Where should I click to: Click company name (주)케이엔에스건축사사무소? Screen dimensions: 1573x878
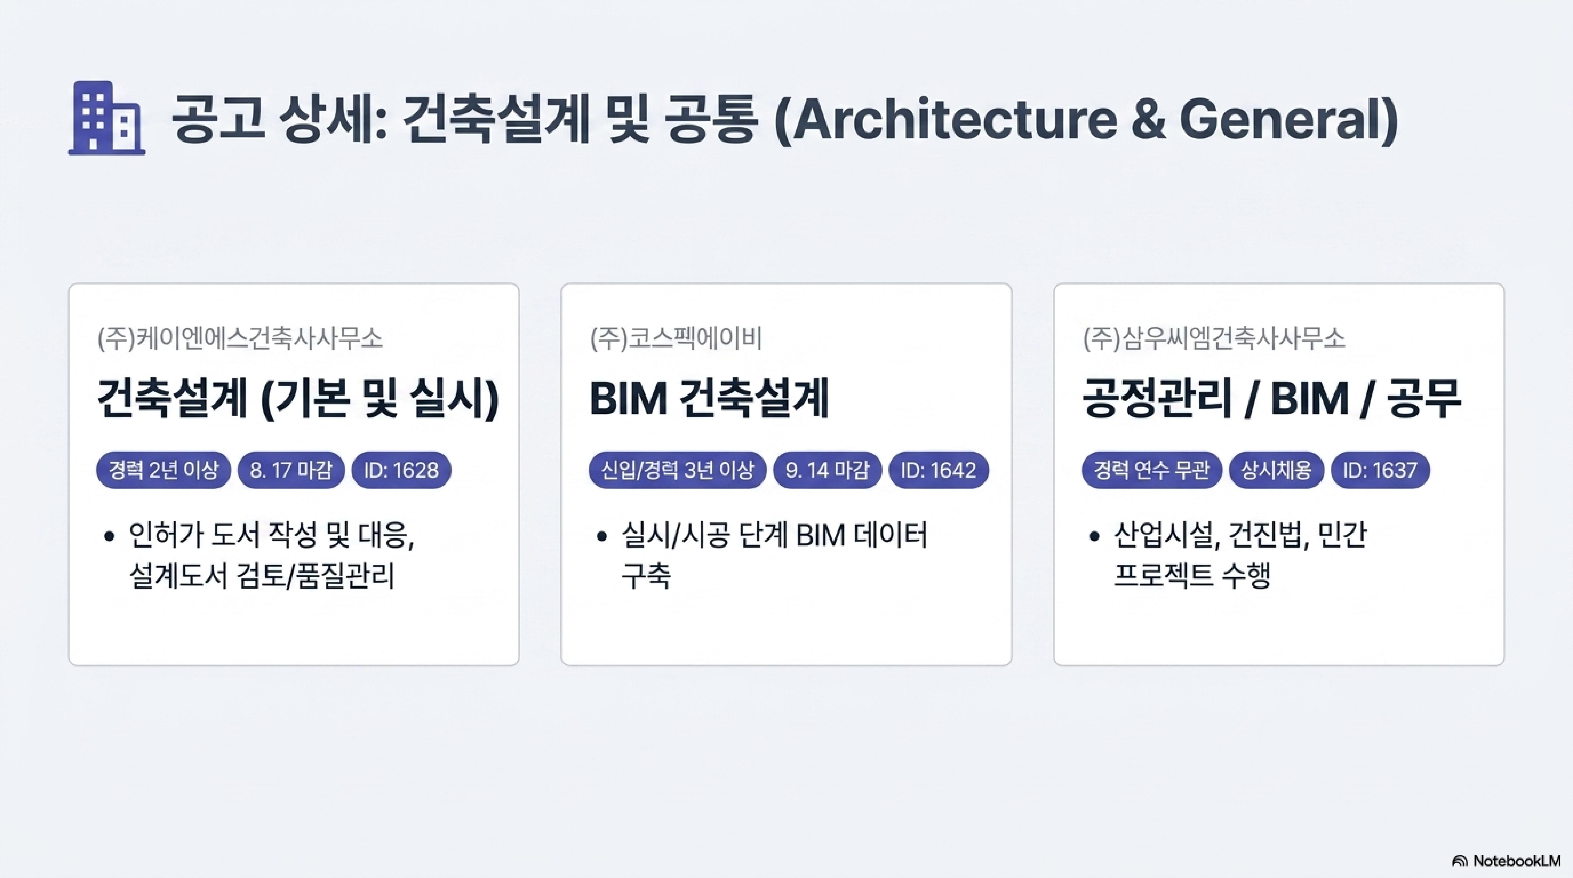(240, 339)
